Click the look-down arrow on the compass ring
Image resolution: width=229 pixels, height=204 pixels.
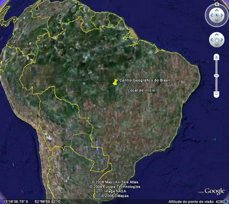click(x=217, y=20)
